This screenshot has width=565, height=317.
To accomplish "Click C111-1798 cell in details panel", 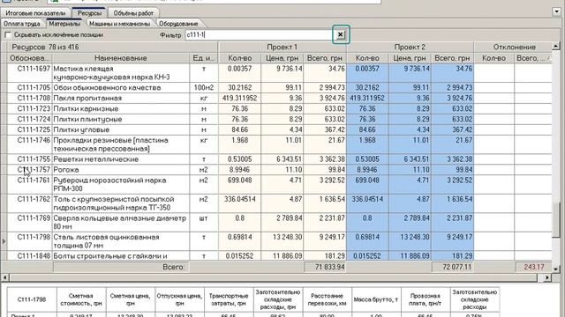I will click(x=32, y=299).
